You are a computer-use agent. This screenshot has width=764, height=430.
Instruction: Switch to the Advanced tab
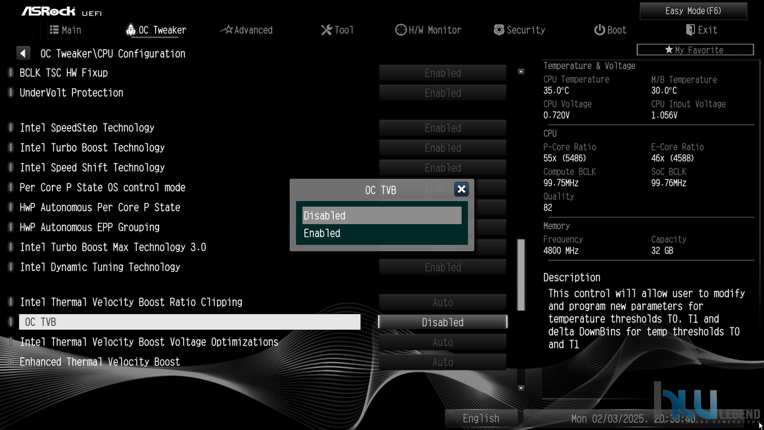[247, 30]
